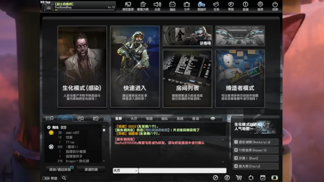The width and height of the screenshot is (324, 182).
Task: Click friends list scroll up arrow
Action: click(x=104, y=126)
